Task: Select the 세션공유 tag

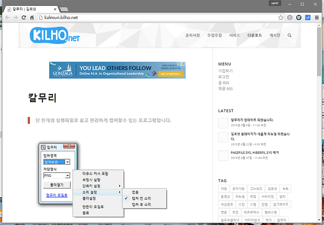Action: pos(227,204)
